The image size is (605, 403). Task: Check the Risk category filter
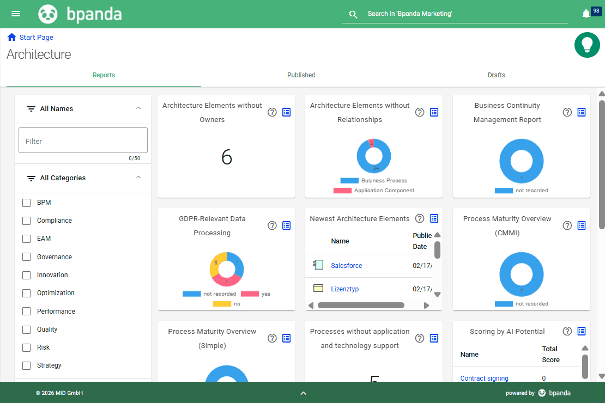pyautogui.click(x=26, y=347)
